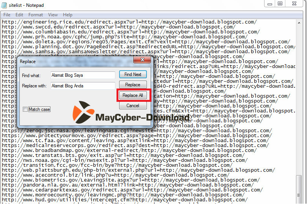Click the www.columbiabasin.edu URL line

[x=131, y=32]
